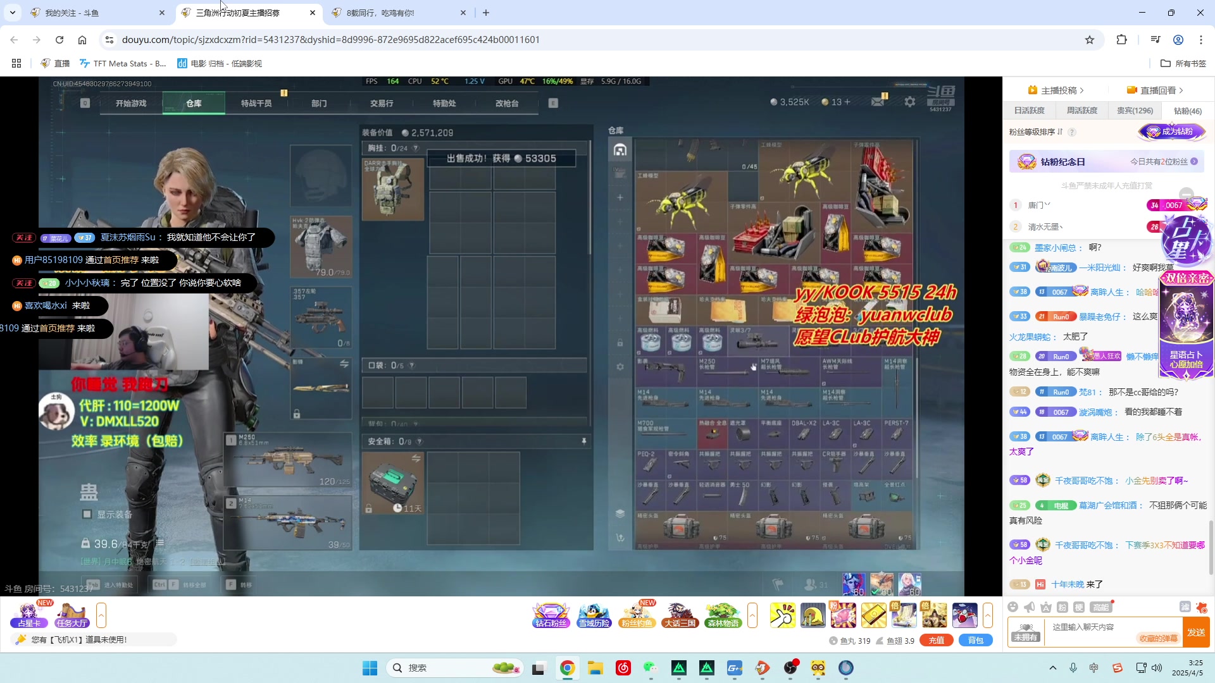Click the address bar URL
Viewport: 1215px width, 683px height.
(x=331, y=40)
